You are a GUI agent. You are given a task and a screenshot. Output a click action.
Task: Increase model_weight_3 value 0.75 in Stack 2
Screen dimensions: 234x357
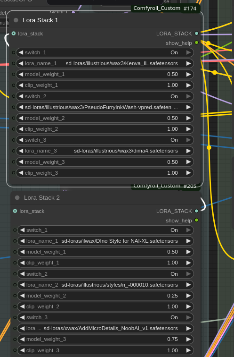pos(189,339)
